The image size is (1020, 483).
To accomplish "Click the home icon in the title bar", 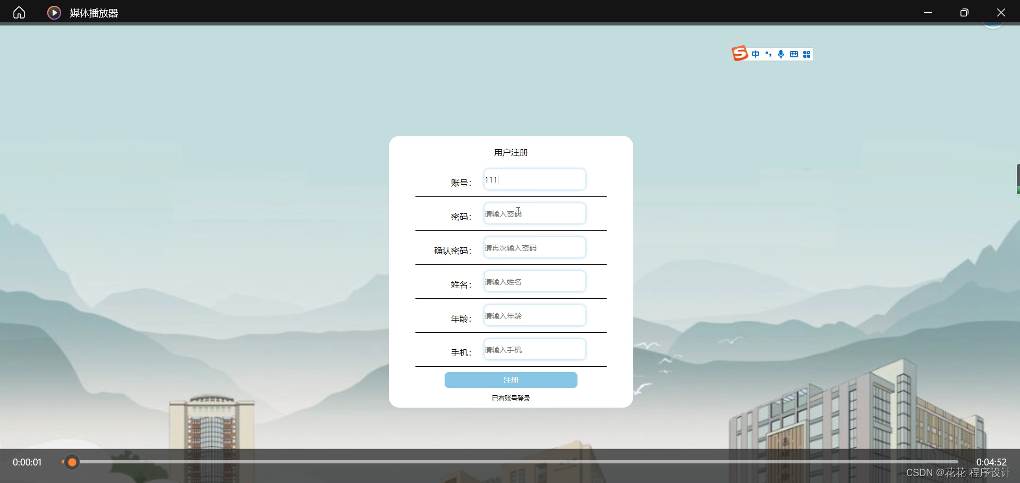I will (x=19, y=12).
